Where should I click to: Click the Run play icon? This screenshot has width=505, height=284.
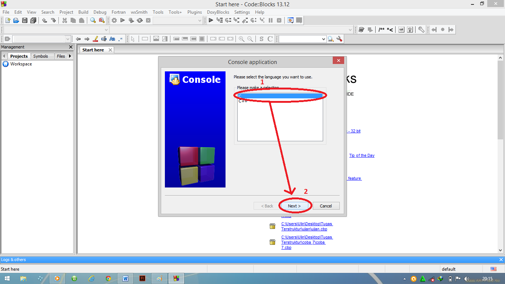tap(122, 20)
